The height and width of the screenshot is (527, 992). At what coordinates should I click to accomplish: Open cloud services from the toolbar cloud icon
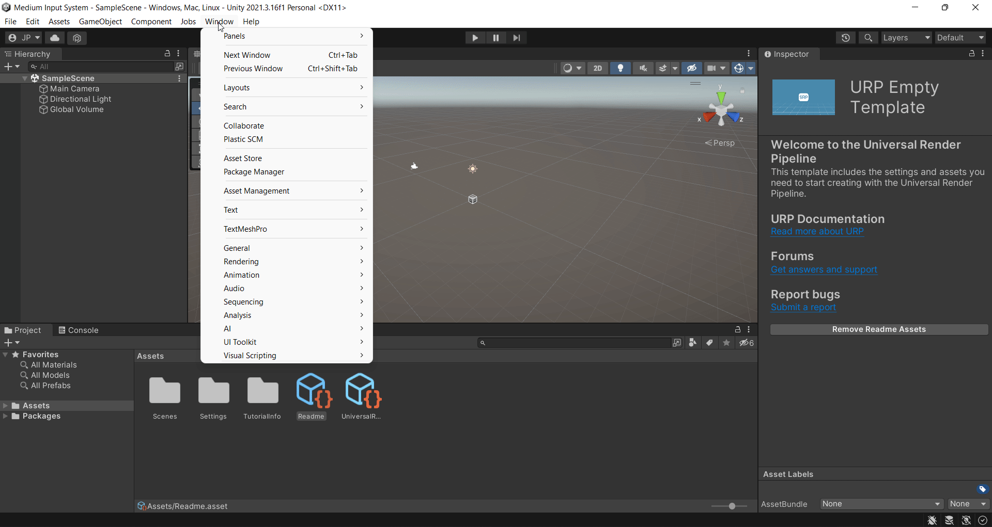55,38
